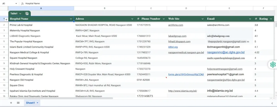Click the fx formula icon
The width and height of the screenshot is (277, 107).
click(x=22, y=3)
